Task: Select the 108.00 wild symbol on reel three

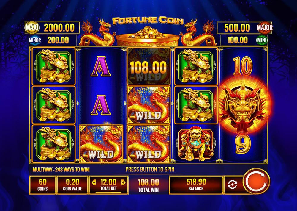Action: tap(148, 66)
